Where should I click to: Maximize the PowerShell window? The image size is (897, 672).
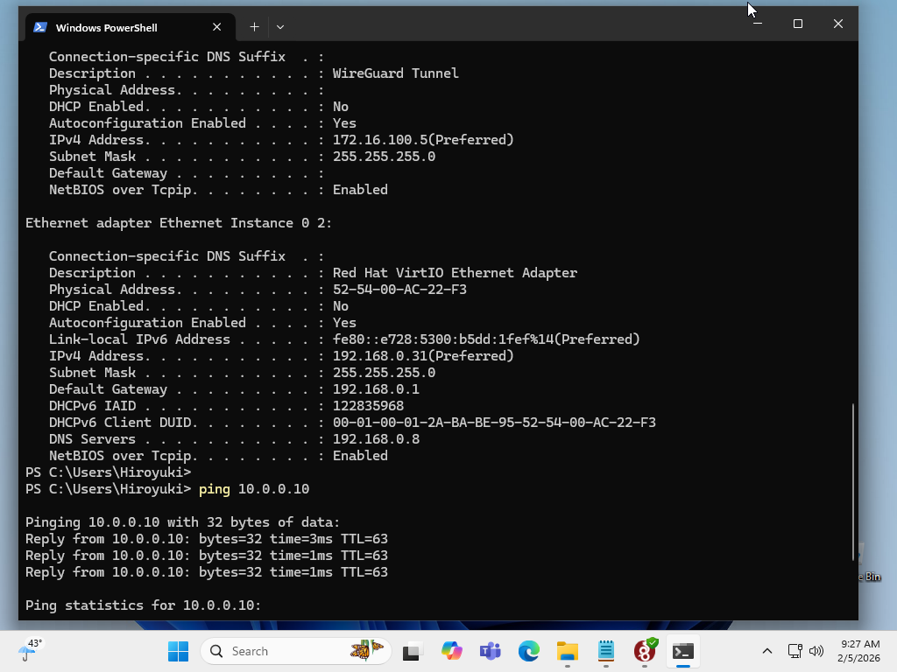point(798,24)
